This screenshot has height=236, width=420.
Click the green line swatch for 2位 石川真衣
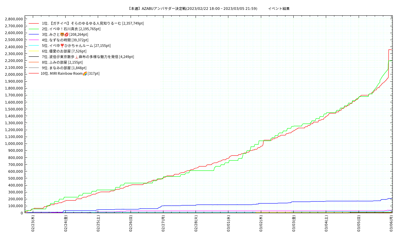point(34,29)
